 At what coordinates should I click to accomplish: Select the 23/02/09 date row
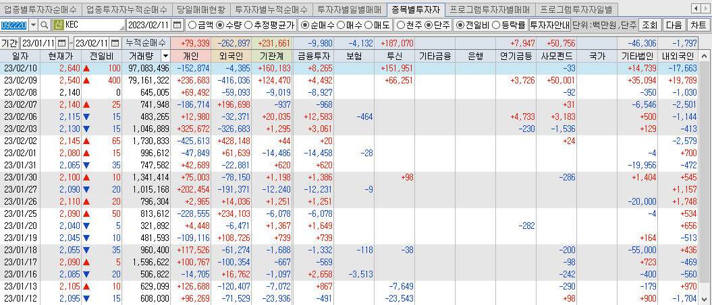point(349,81)
